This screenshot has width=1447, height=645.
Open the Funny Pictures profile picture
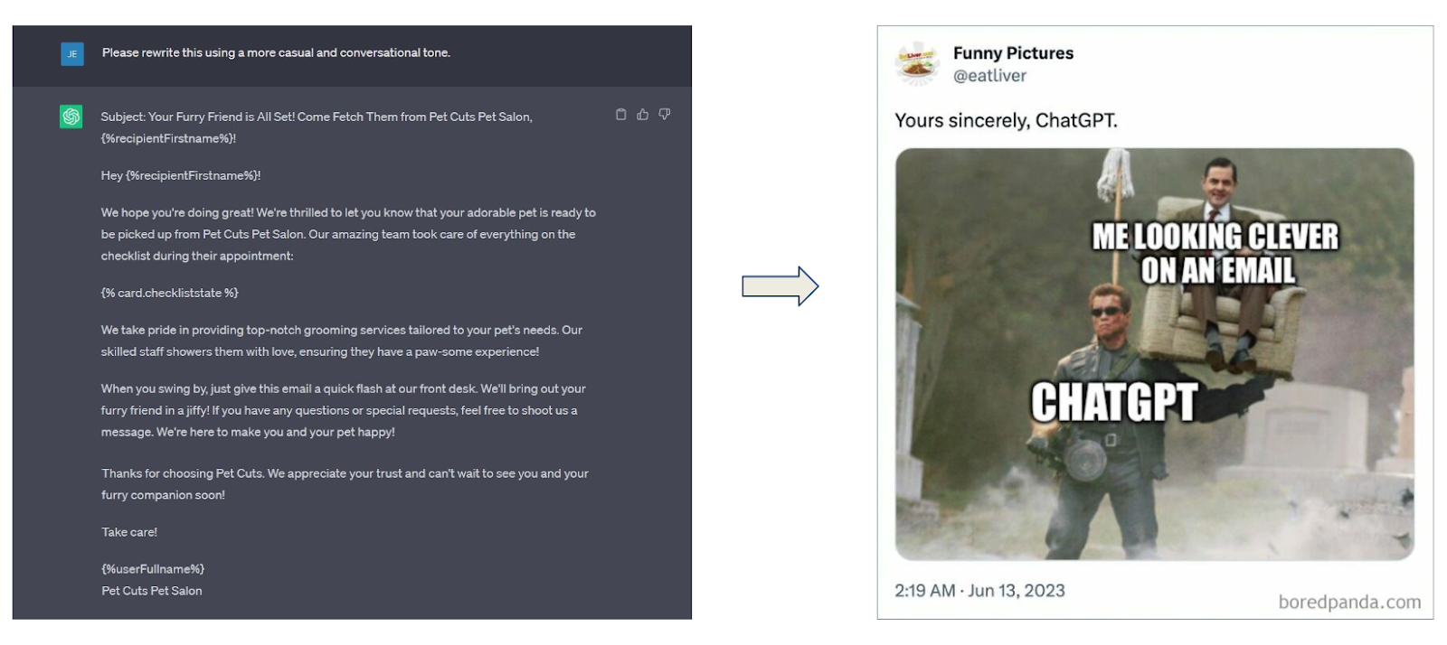coord(917,64)
